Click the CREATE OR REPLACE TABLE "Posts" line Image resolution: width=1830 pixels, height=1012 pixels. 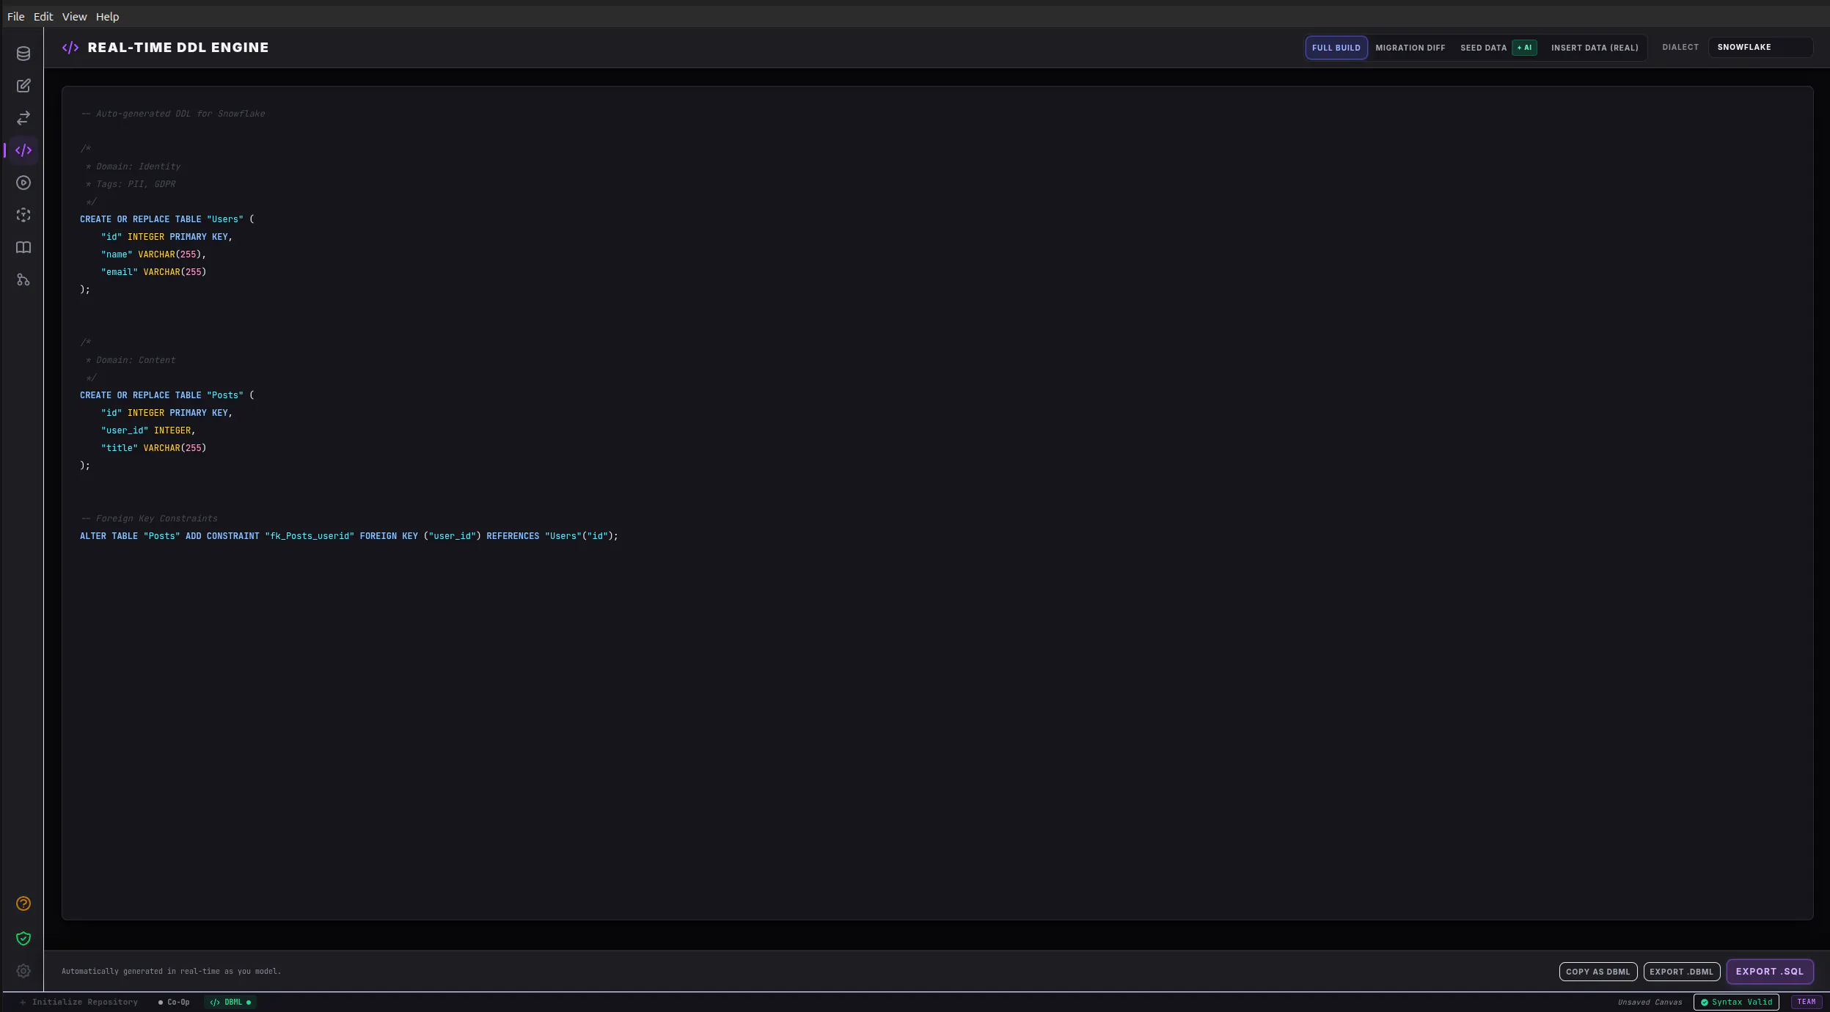(x=167, y=395)
